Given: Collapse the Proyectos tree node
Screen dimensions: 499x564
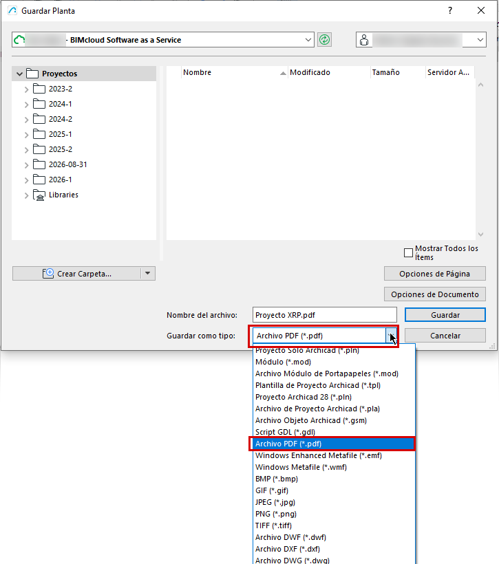Looking at the screenshot, I should coord(19,74).
